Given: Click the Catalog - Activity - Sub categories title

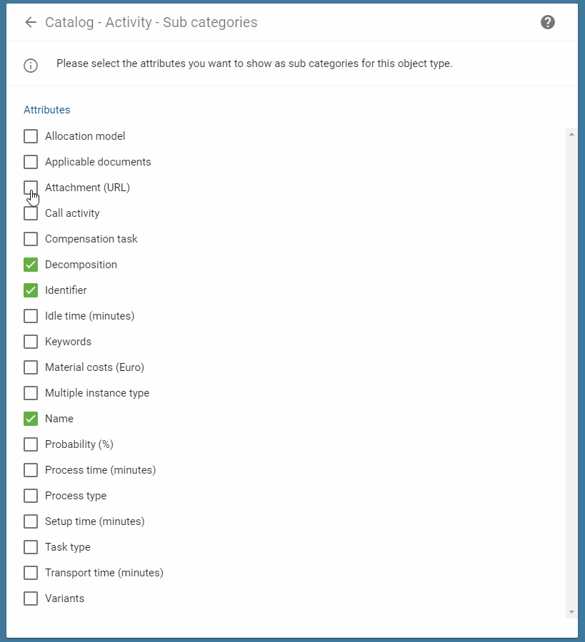Looking at the screenshot, I should tap(151, 22).
